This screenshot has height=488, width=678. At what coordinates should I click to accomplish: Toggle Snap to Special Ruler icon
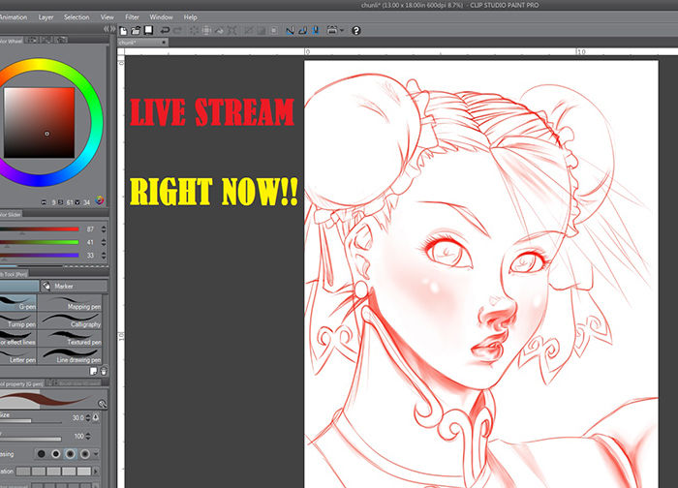click(302, 31)
